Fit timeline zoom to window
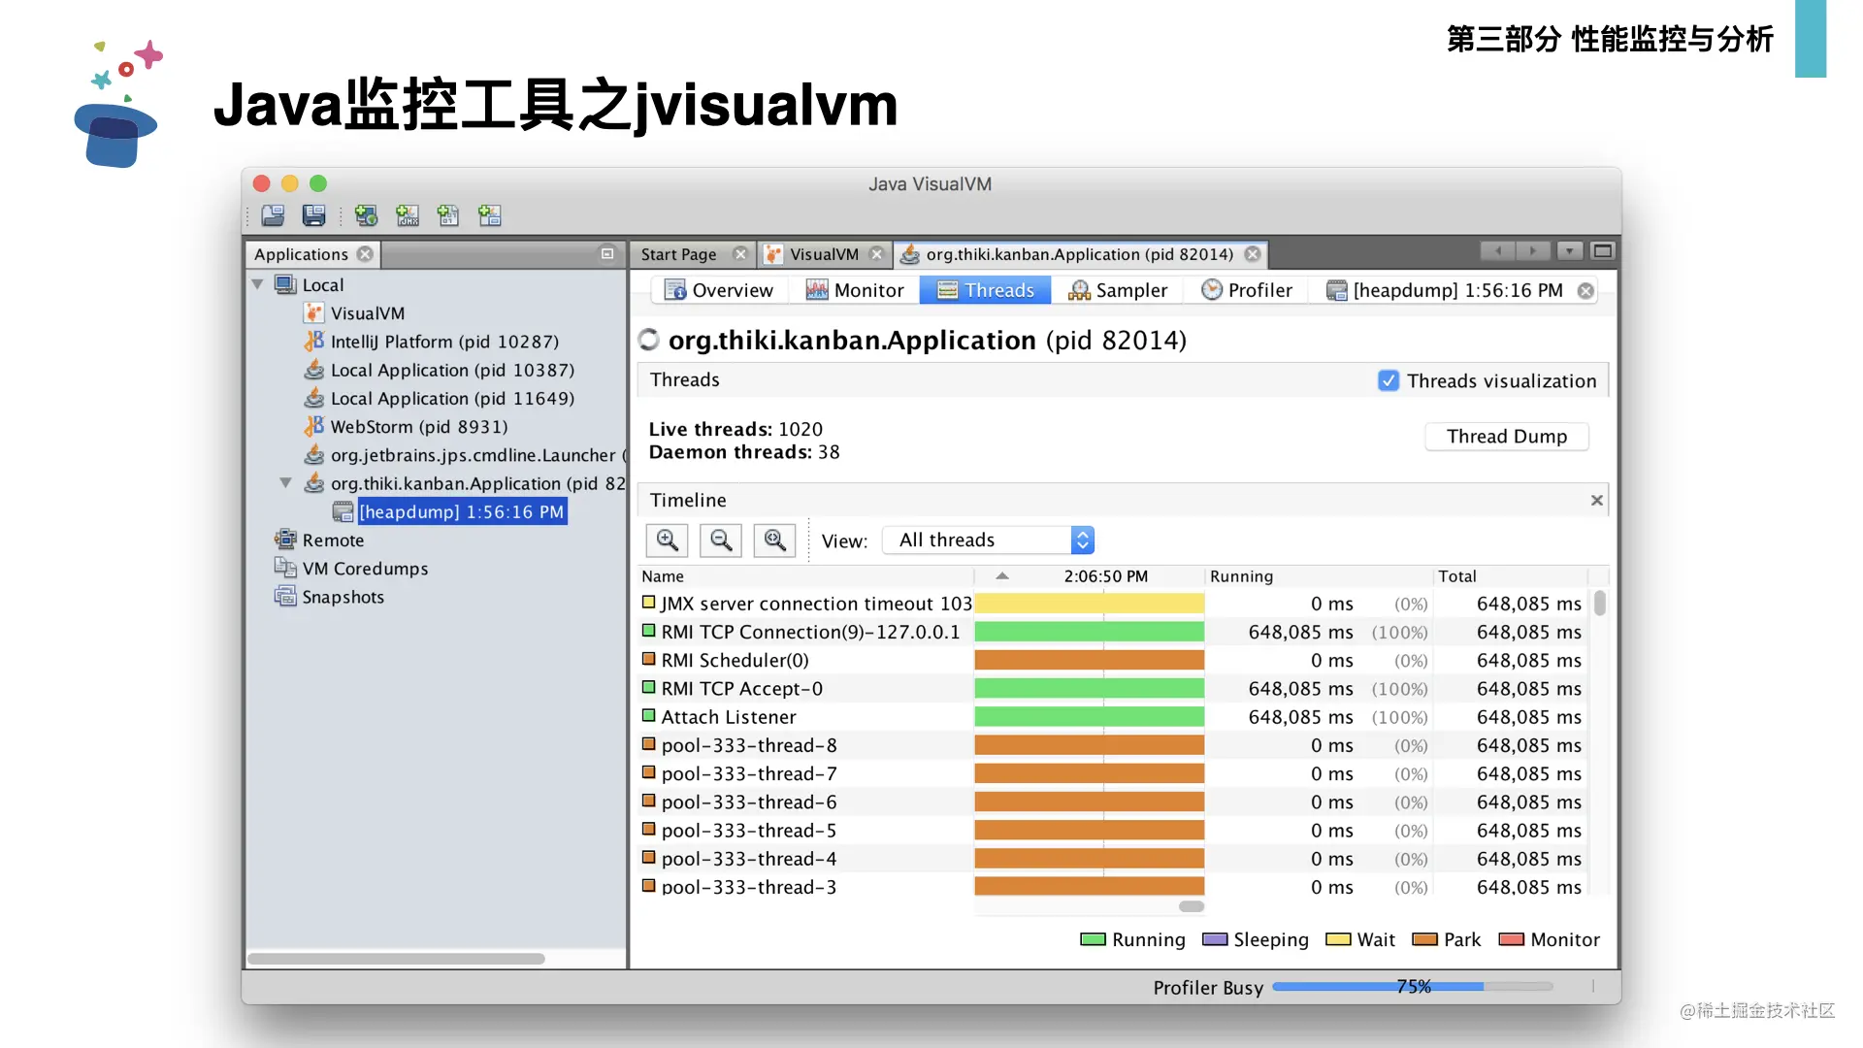This screenshot has width=1863, height=1048. 774,540
